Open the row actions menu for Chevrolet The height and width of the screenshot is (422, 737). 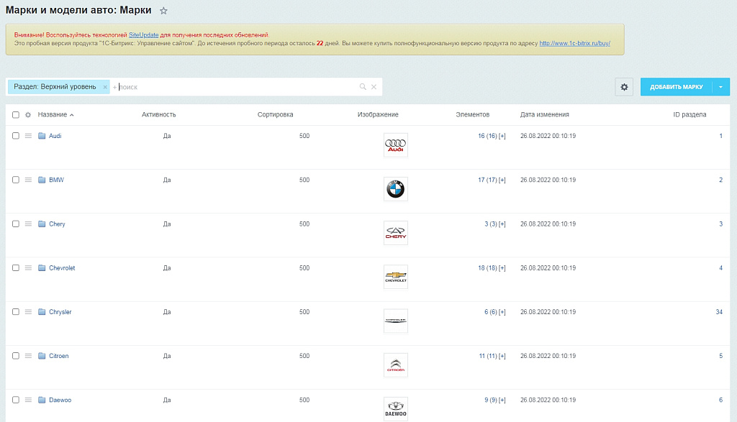click(28, 268)
